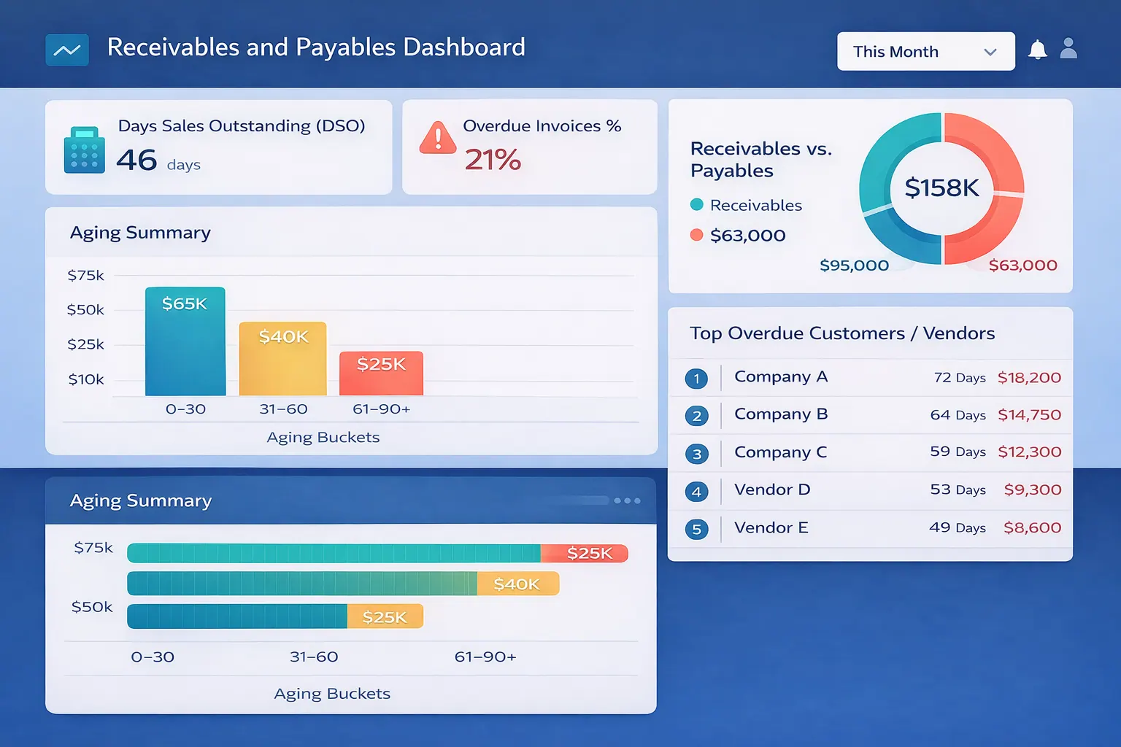Toggle the $63,000 legend entry visibility
The image size is (1121, 747).
click(x=747, y=235)
